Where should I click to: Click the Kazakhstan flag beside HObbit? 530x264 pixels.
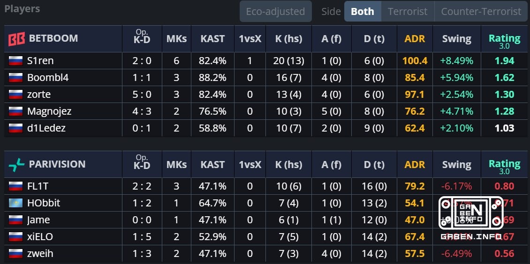[15, 203]
